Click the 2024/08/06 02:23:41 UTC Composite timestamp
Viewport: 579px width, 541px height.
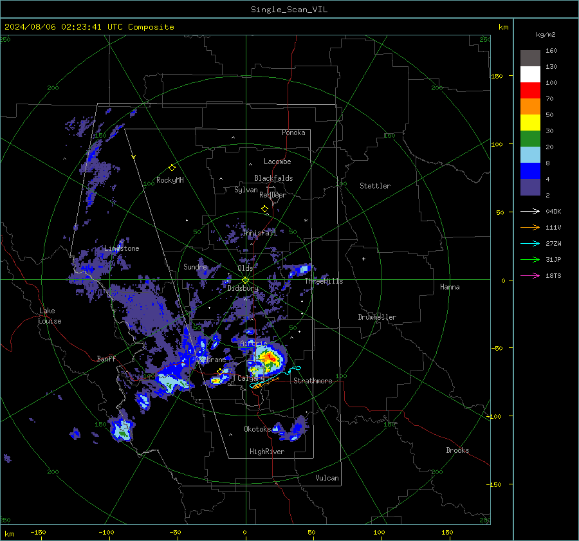click(x=89, y=27)
